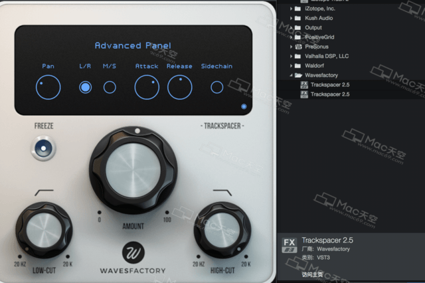425x283 pixels.
Task: Click the Pan knob in Advanced Panel
Action: click(x=48, y=87)
